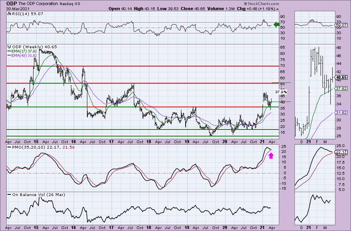Click the candlestick icon beside ODP (Weekly)

[9, 47]
